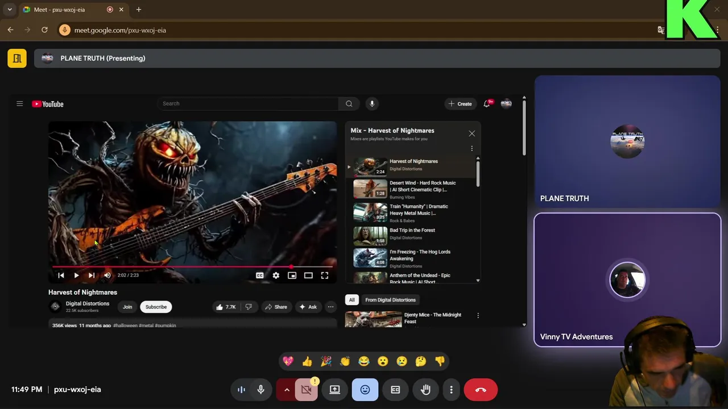Skip to previous video in player

(x=61, y=276)
